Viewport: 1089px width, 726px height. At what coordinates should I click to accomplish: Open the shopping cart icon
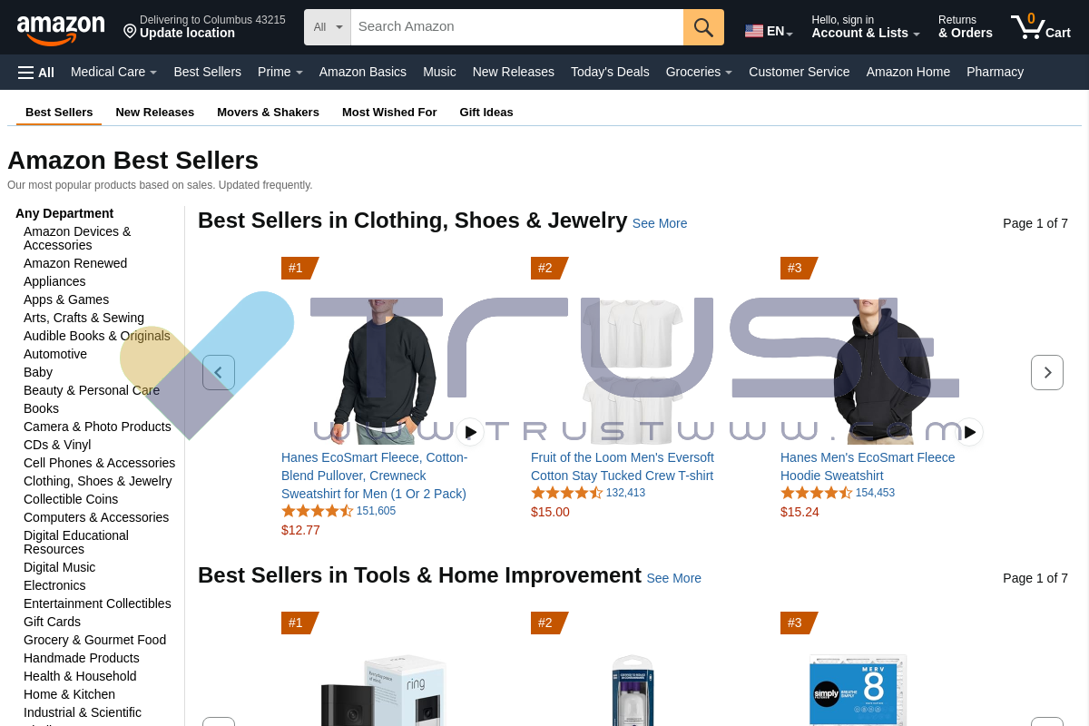click(x=1040, y=26)
